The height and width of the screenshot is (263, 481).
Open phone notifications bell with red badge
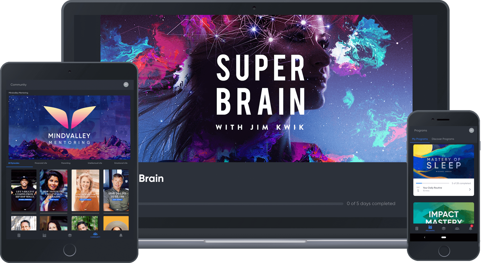coord(470,228)
